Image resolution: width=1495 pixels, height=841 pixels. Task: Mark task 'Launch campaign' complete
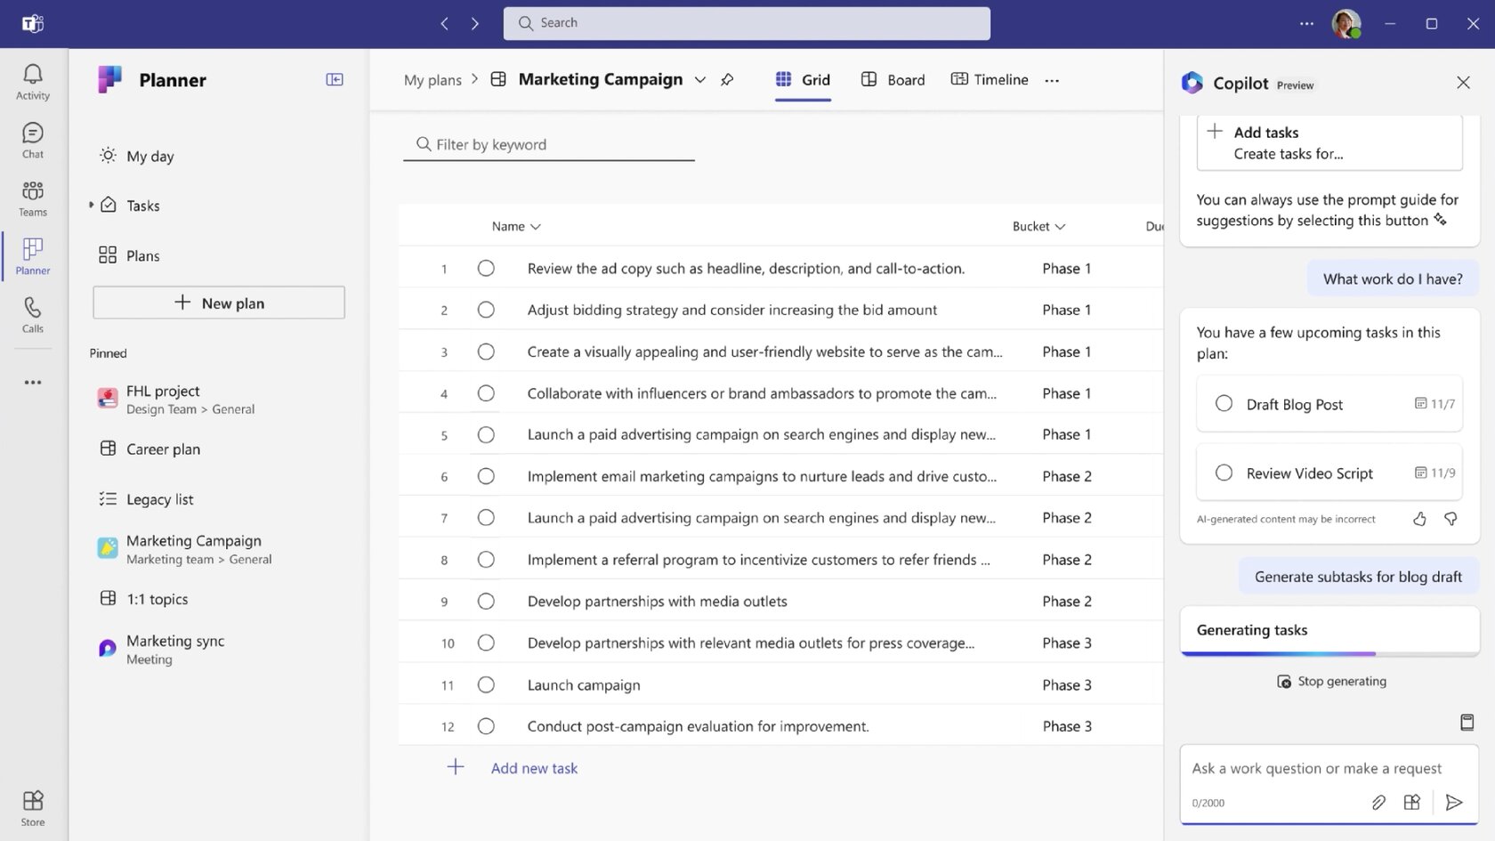pos(486,685)
